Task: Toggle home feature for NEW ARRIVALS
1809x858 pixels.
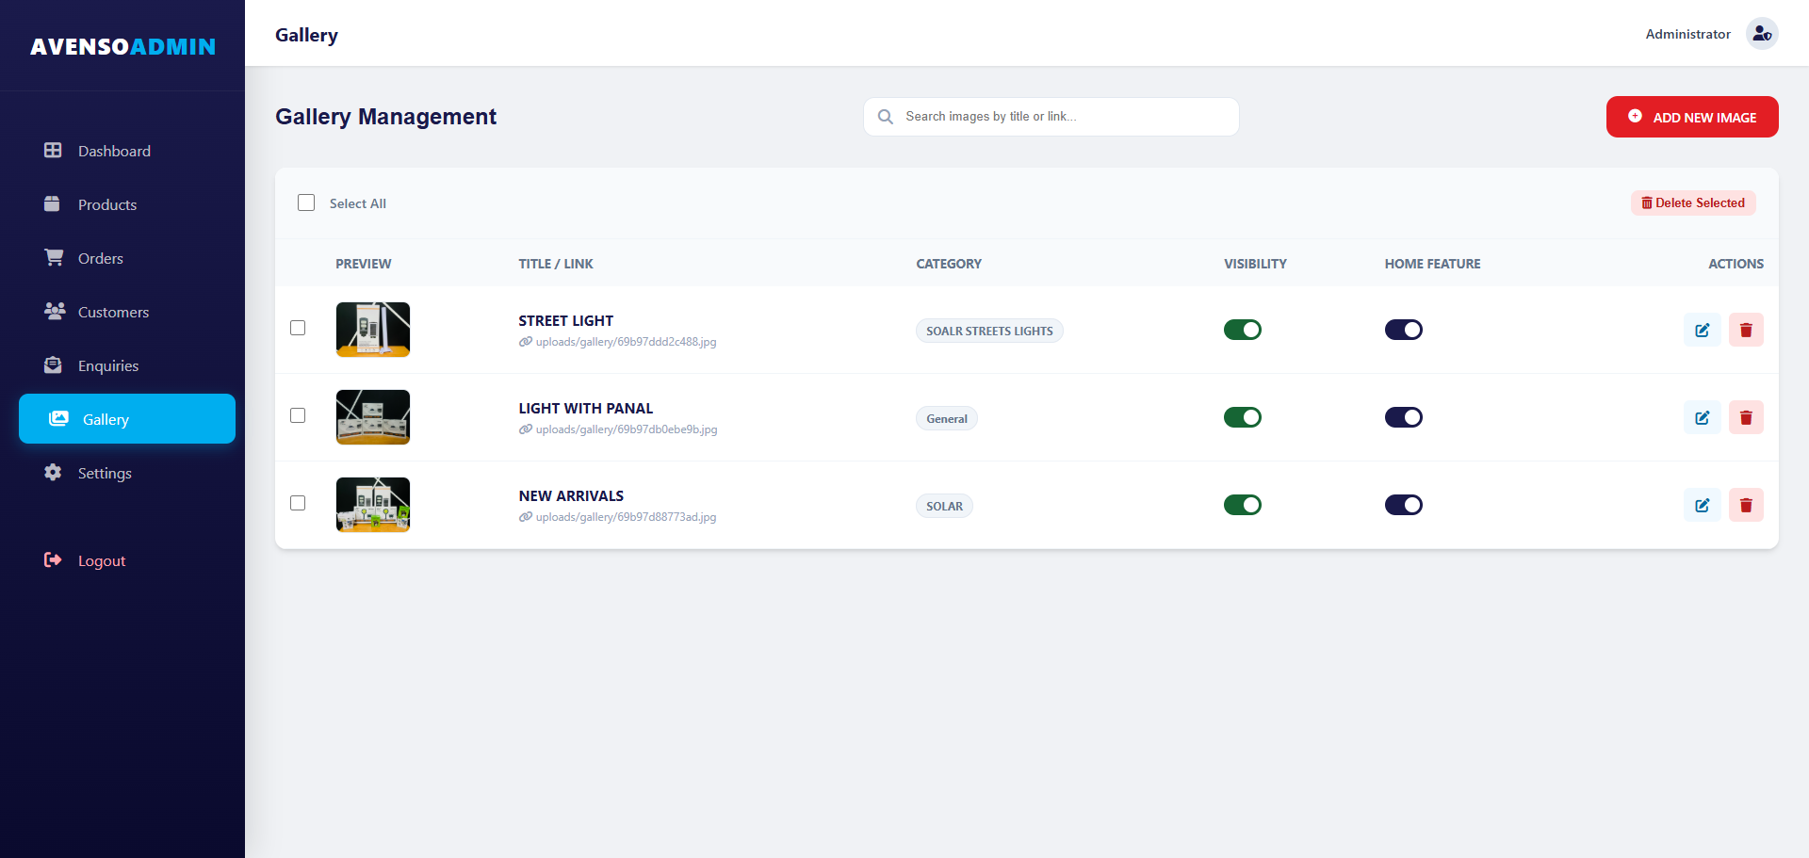Action: [x=1404, y=505]
